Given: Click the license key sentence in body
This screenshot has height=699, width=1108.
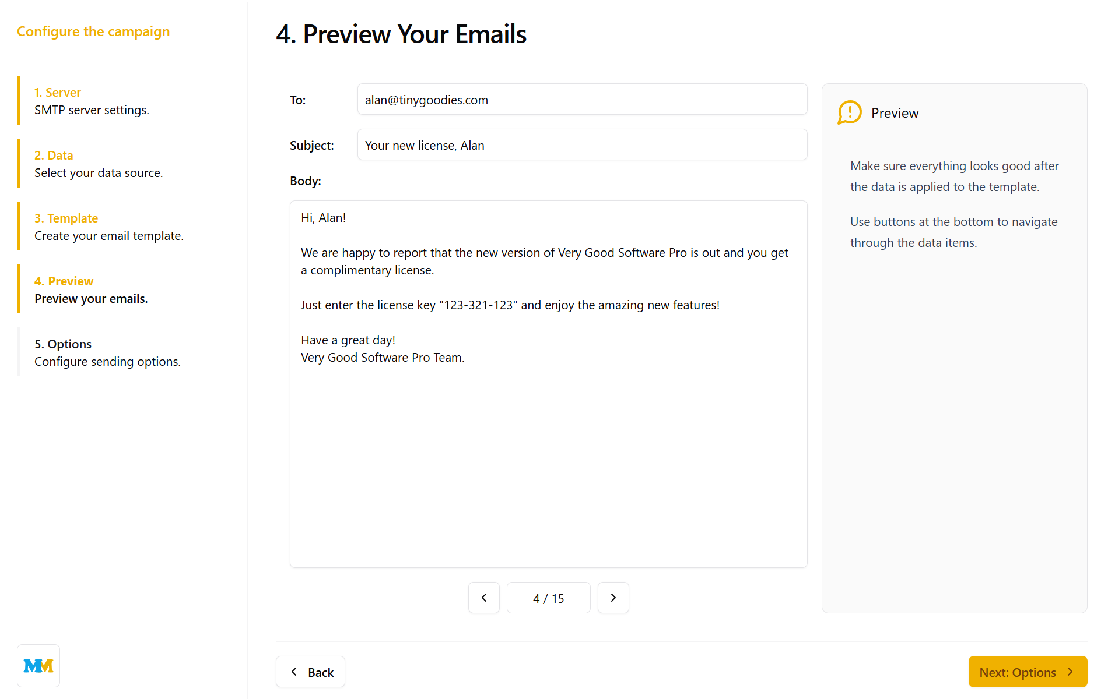Looking at the screenshot, I should [x=510, y=305].
